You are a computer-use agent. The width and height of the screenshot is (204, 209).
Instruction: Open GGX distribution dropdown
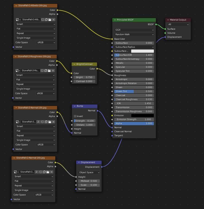(134, 30)
